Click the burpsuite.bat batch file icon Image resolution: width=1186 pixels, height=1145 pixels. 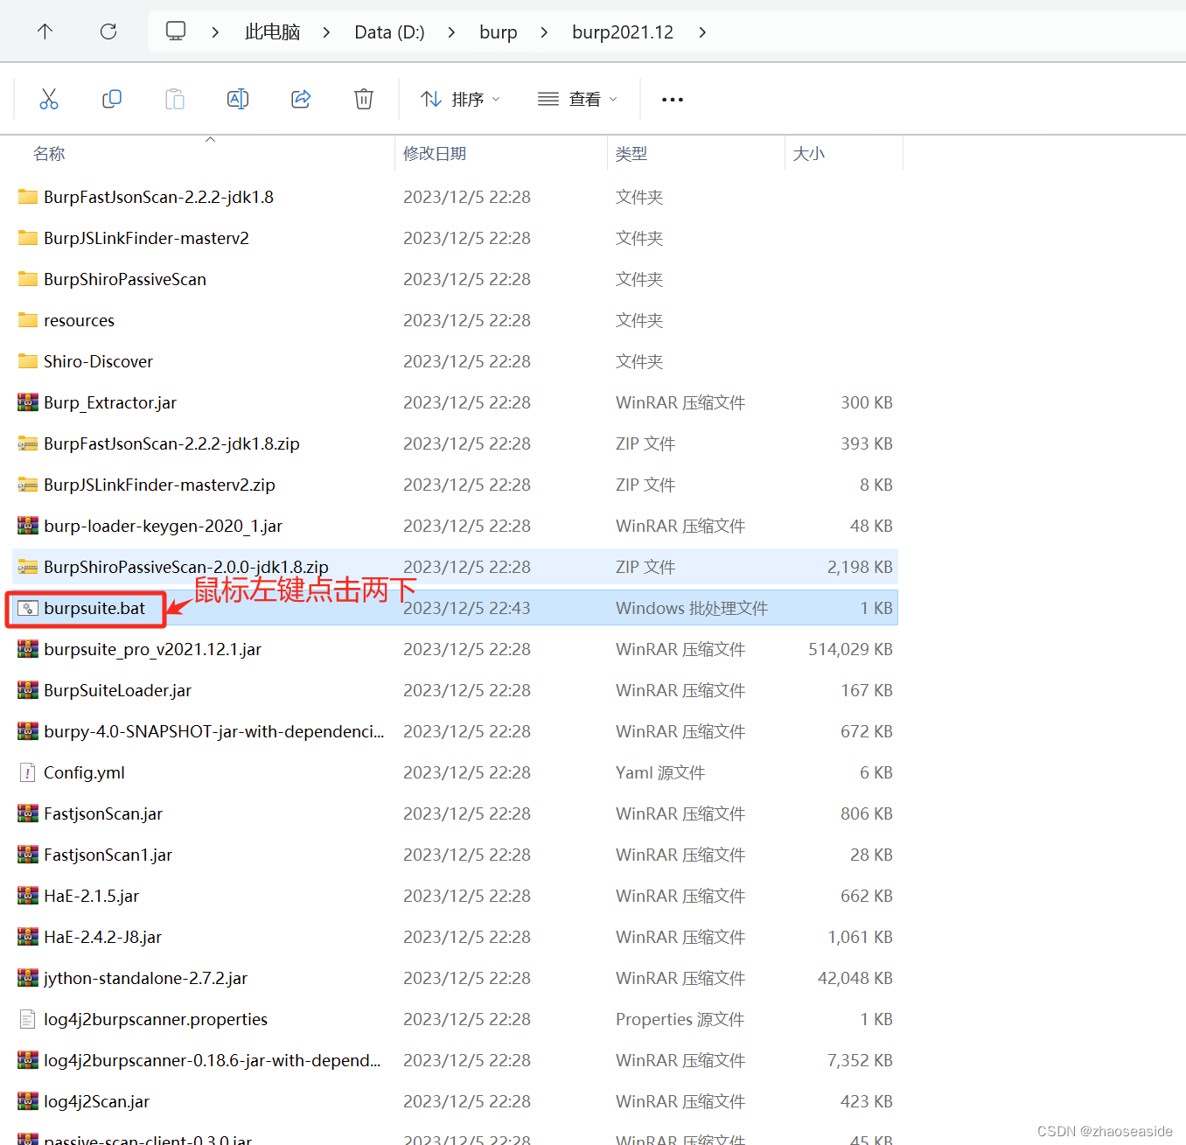[28, 608]
